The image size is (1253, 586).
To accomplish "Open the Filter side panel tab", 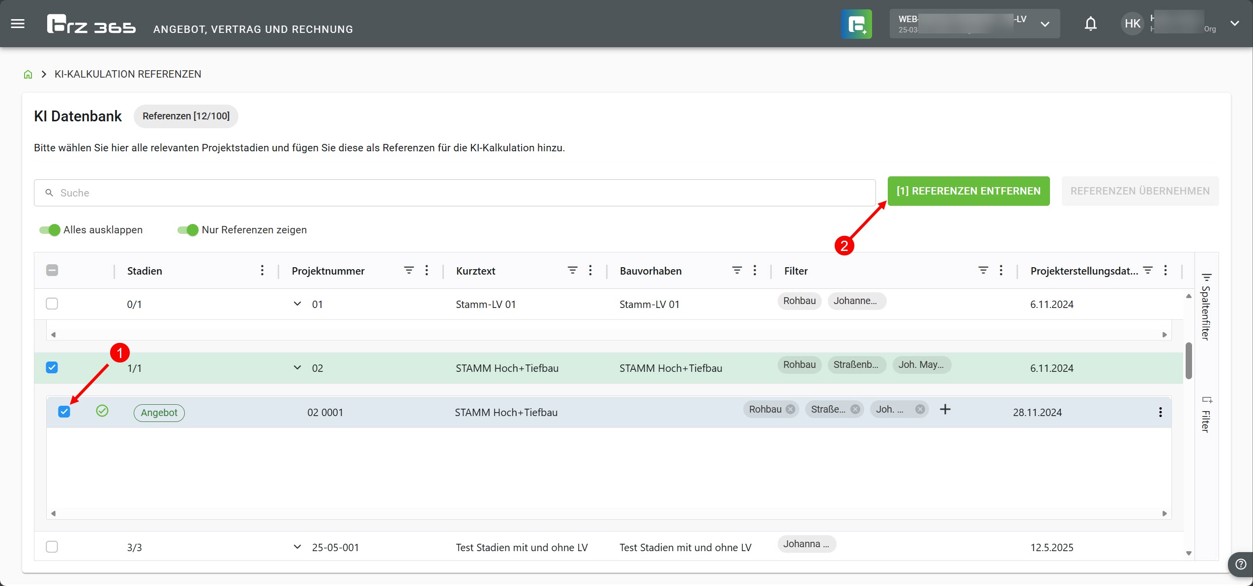I will [x=1206, y=415].
